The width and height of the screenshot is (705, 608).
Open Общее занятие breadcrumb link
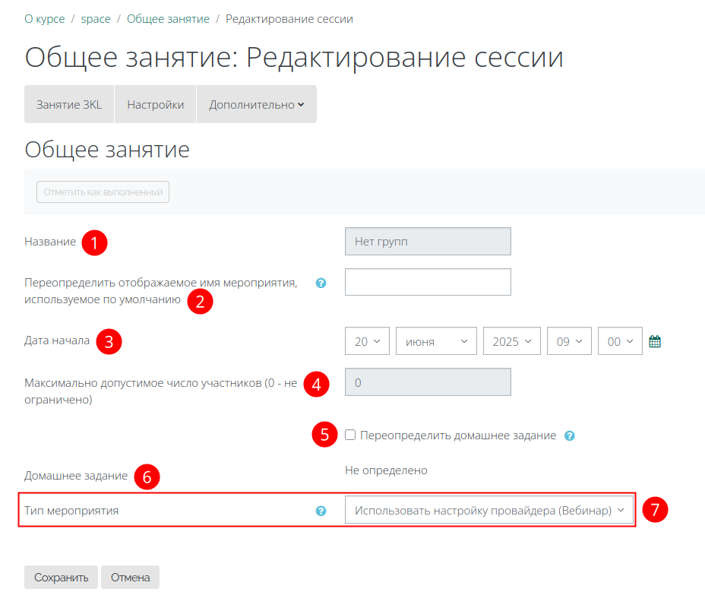(168, 19)
